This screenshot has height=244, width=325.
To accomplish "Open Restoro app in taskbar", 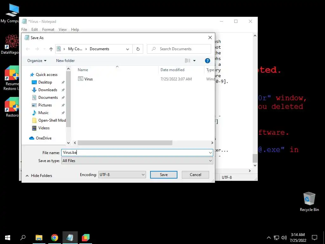I will [86, 238].
